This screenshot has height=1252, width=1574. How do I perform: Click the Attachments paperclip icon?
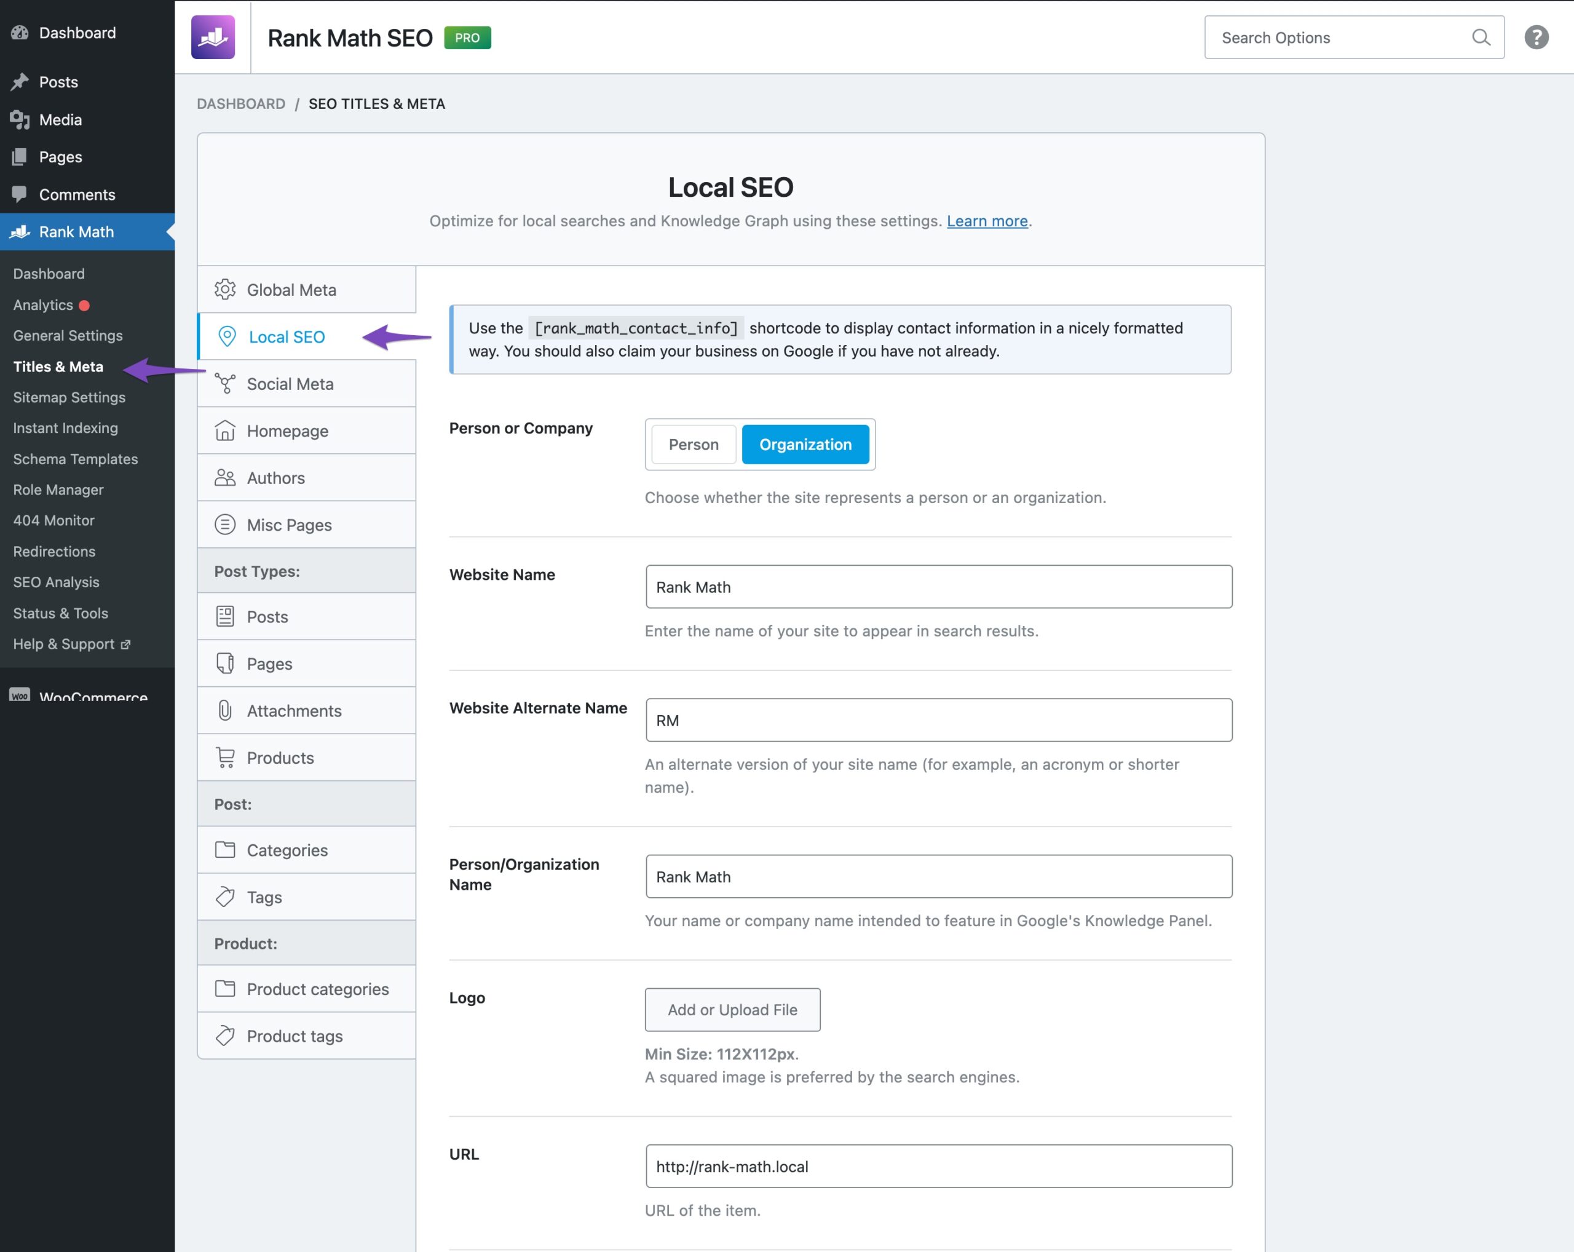(x=225, y=710)
